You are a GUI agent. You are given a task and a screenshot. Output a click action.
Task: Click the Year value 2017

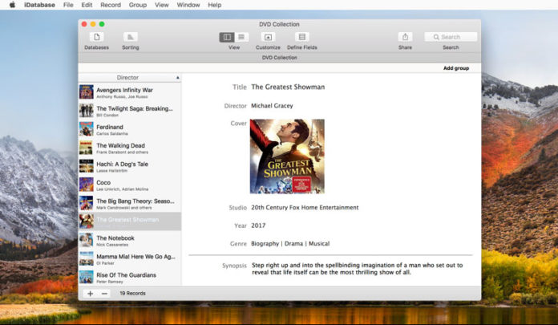coord(258,225)
